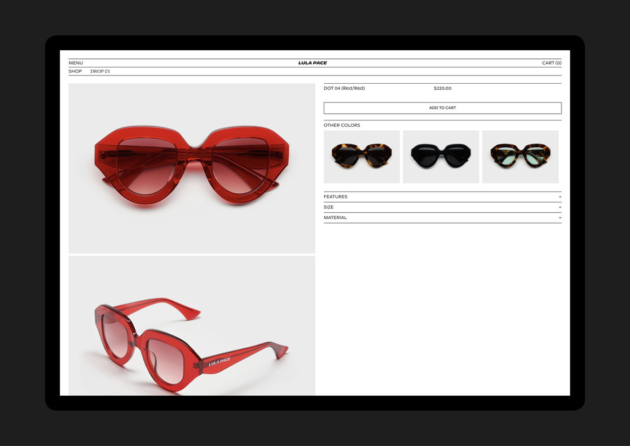Click the OTHER COLORS heading

point(341,125)
